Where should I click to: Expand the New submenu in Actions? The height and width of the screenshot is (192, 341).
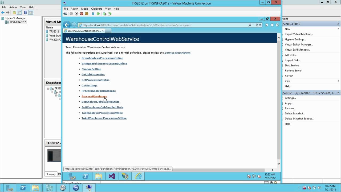[338, 29]
